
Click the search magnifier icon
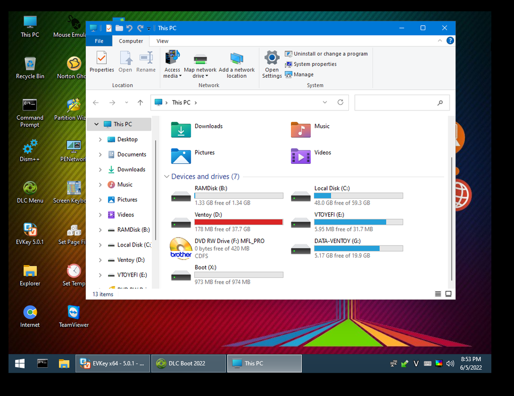440,103
